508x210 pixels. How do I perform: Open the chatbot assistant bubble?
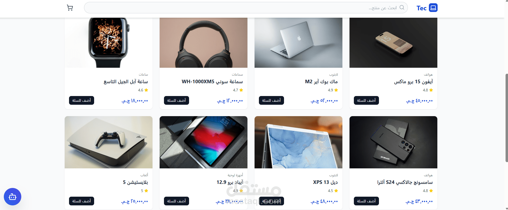[13, 196]
